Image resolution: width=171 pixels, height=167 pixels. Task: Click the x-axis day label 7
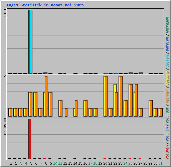(x=41, y=163)
